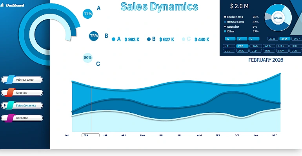
Task: Click the 71% circle badge for A
Action: point(87,14)
